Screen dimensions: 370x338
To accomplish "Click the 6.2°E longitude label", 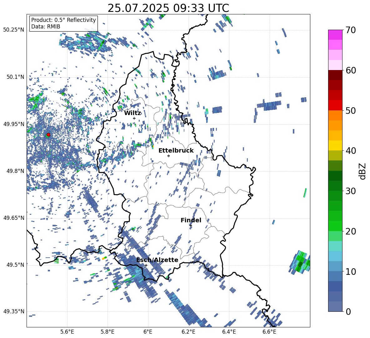I will (x=188, y=332).
